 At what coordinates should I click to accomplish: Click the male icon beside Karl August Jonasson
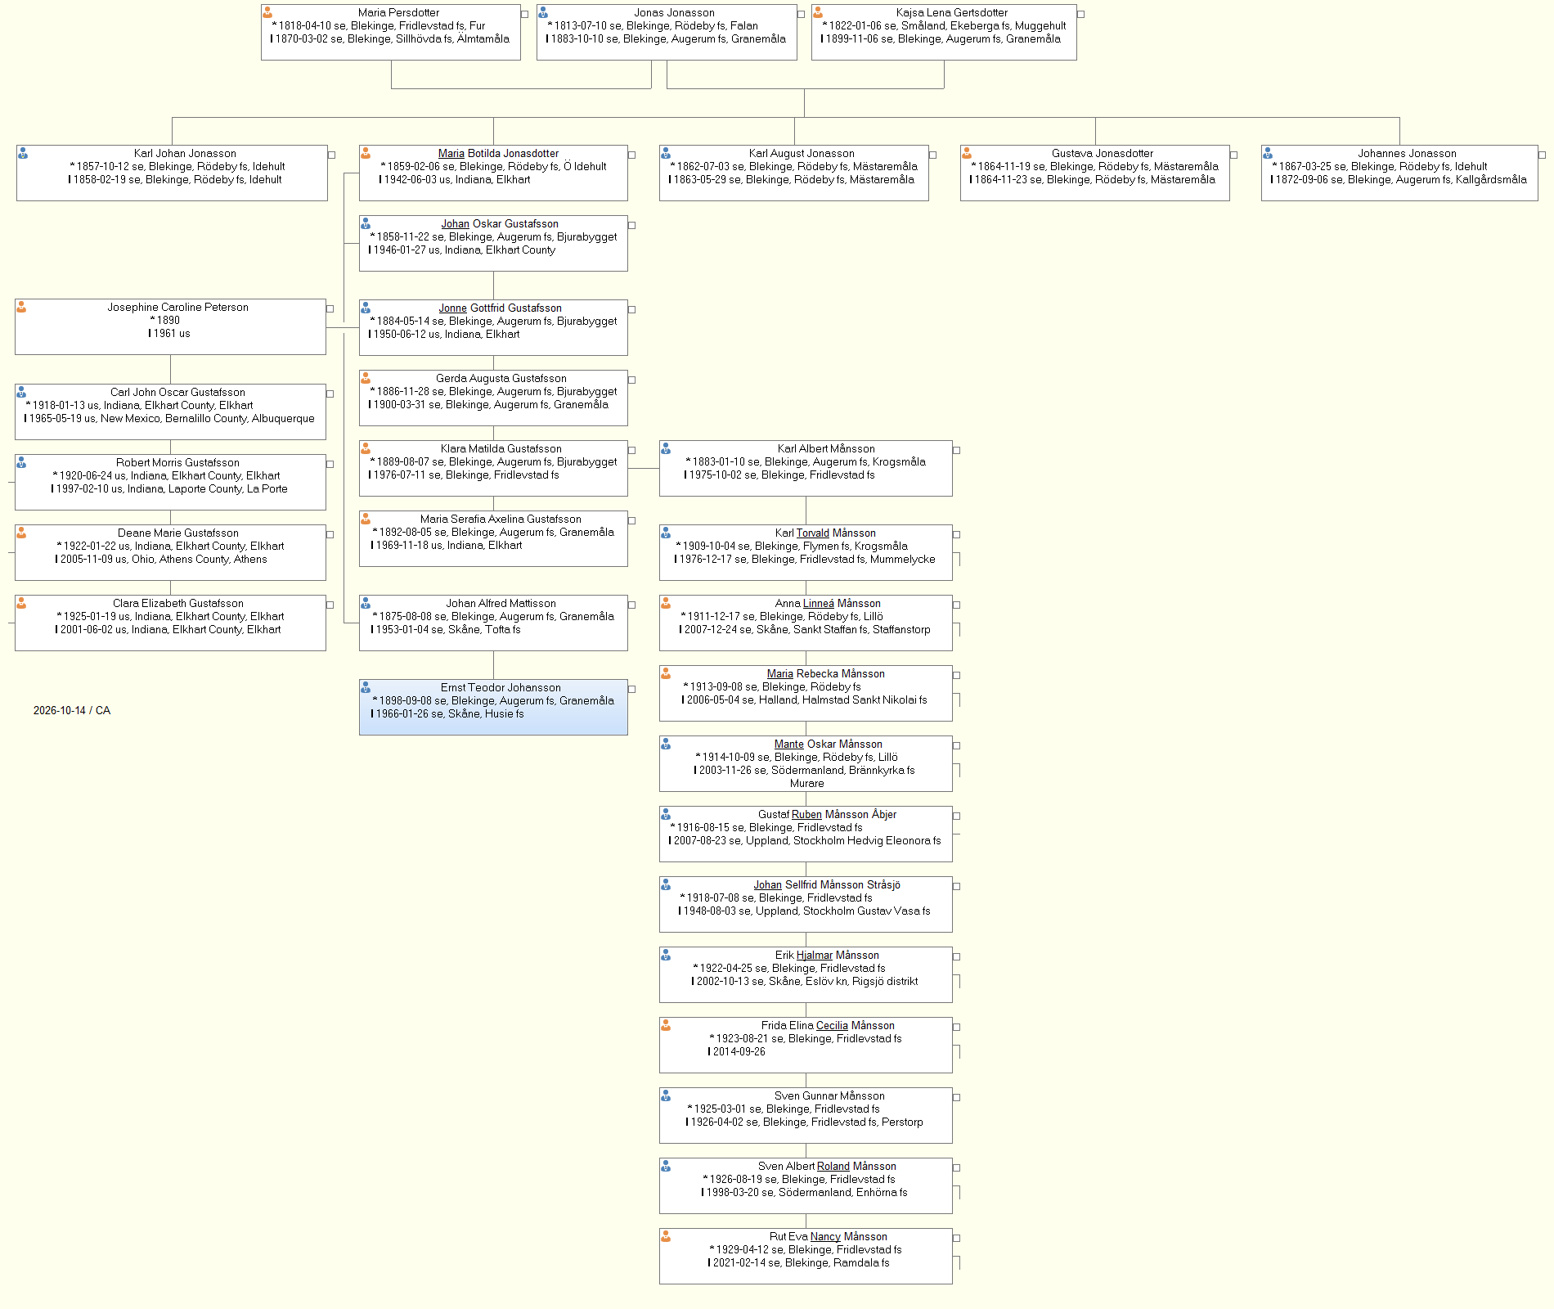(666, 153)
